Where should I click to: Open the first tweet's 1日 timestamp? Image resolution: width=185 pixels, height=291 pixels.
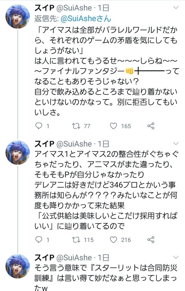tap(103, 8)
